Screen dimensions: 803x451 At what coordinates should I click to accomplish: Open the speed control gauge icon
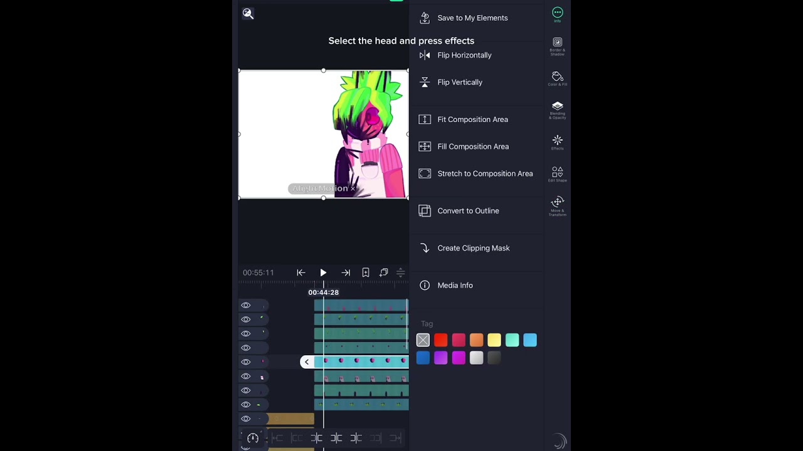click(x=253, y=438)
